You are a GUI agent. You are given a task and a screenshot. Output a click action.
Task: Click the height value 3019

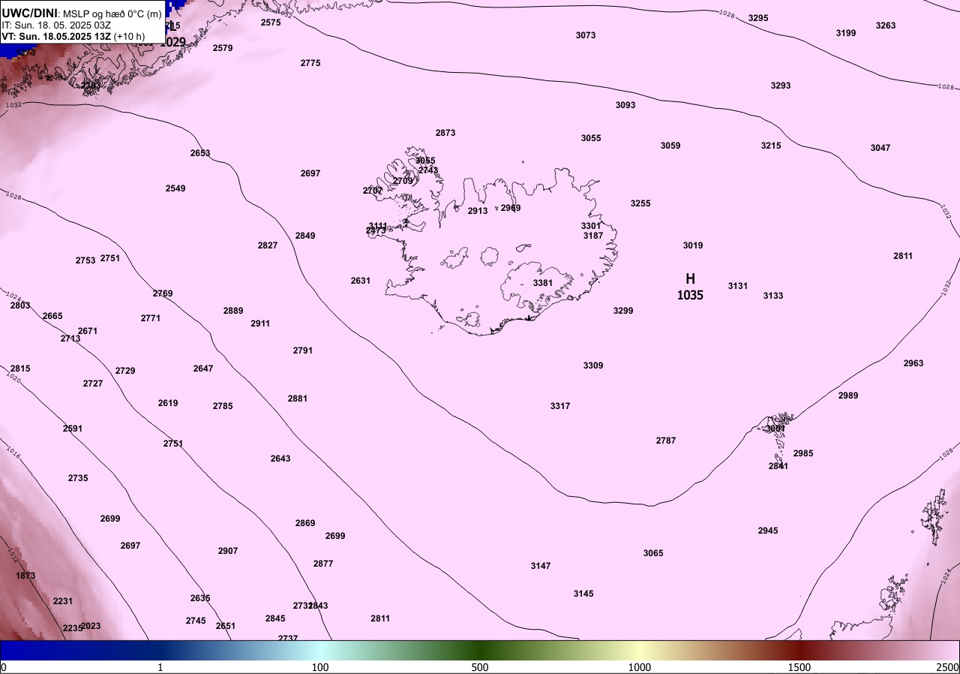point(693,245)
